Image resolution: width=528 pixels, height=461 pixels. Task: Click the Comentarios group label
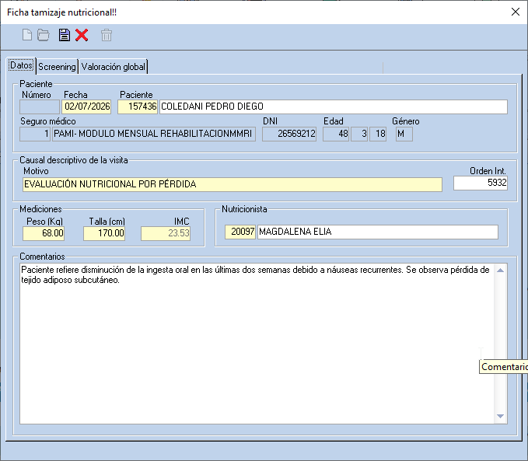(42, 257)
